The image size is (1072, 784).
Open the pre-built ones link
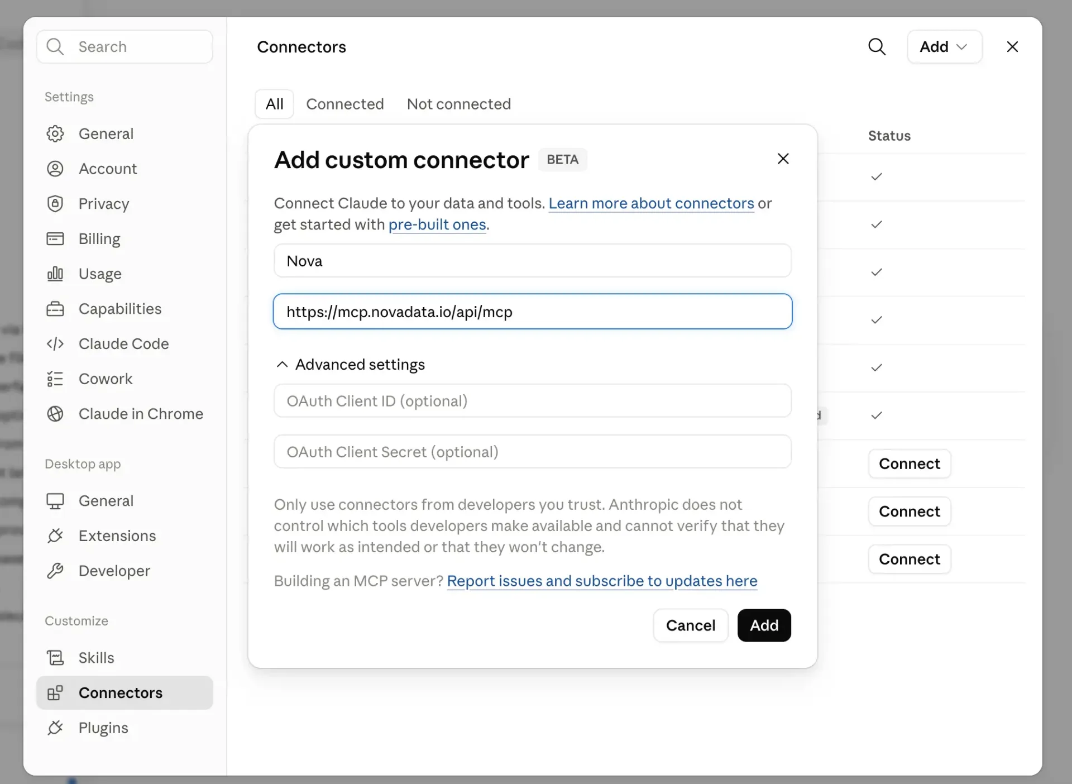pos(437,224)
